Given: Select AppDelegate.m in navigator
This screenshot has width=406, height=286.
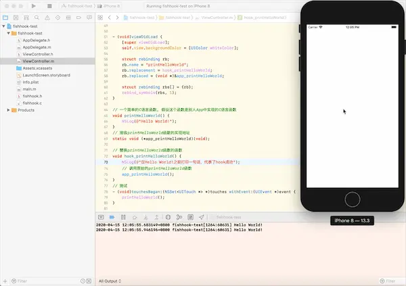Looking at the screenshot, I should 37,47.
